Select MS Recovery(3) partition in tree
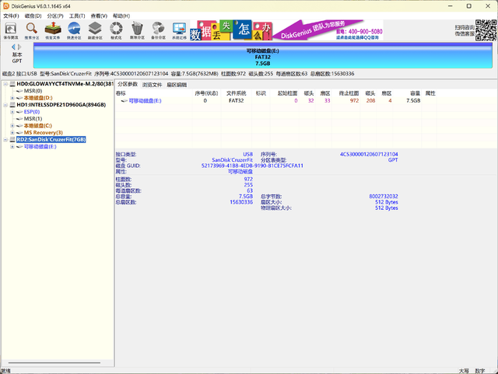The height and width of the screenshot is (374, 498). coord(44,133)
